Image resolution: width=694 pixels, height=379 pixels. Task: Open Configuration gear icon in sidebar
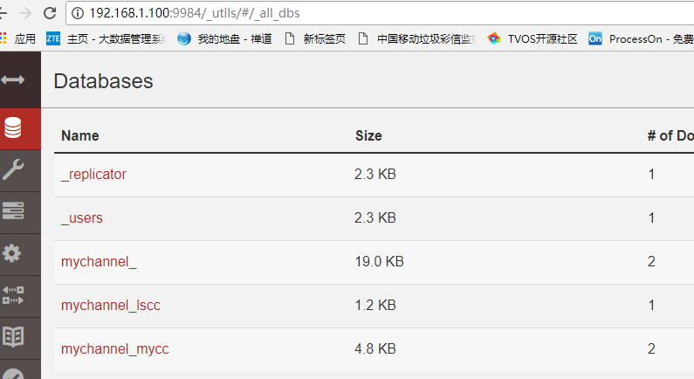click(x=12, y=253)
